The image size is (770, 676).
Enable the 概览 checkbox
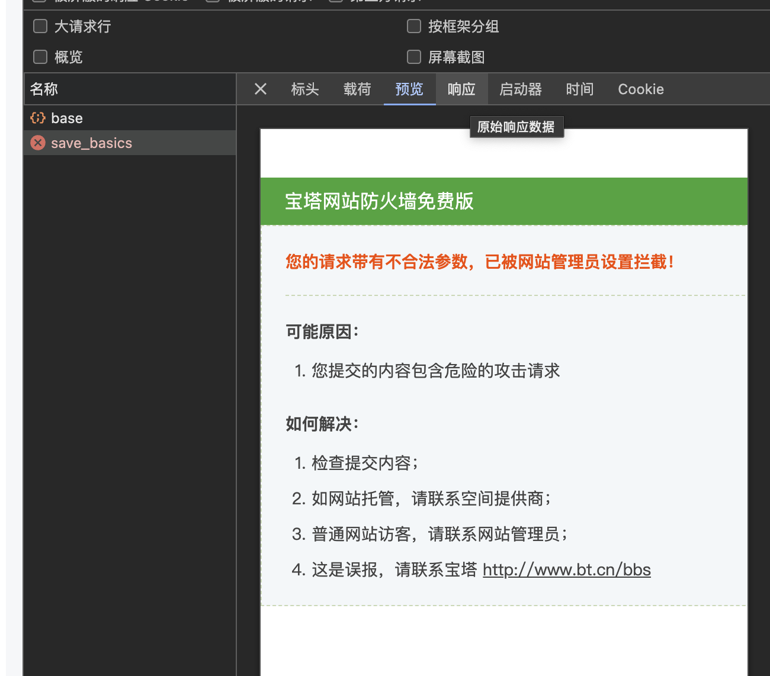[x=40, y=57]
